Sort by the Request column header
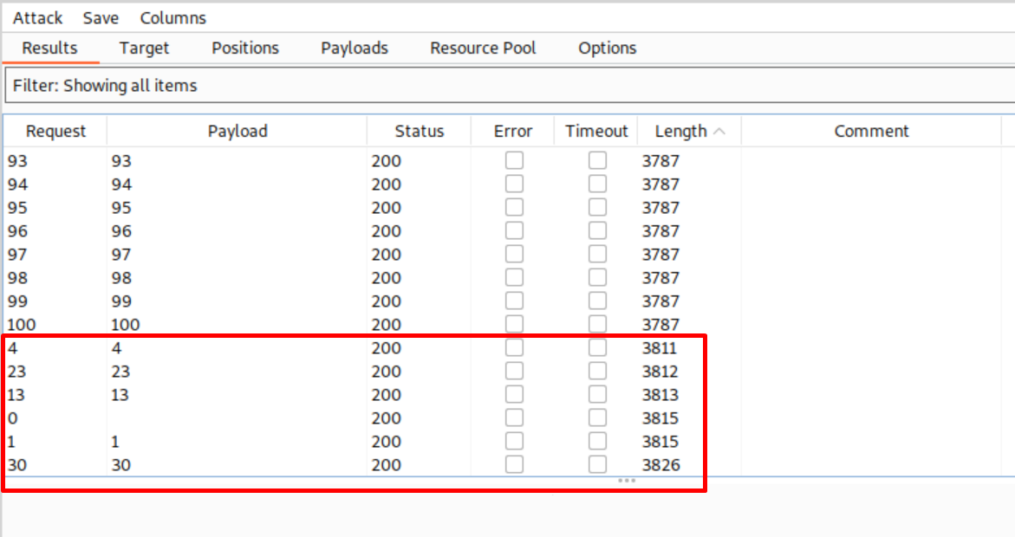 [55, 131]
